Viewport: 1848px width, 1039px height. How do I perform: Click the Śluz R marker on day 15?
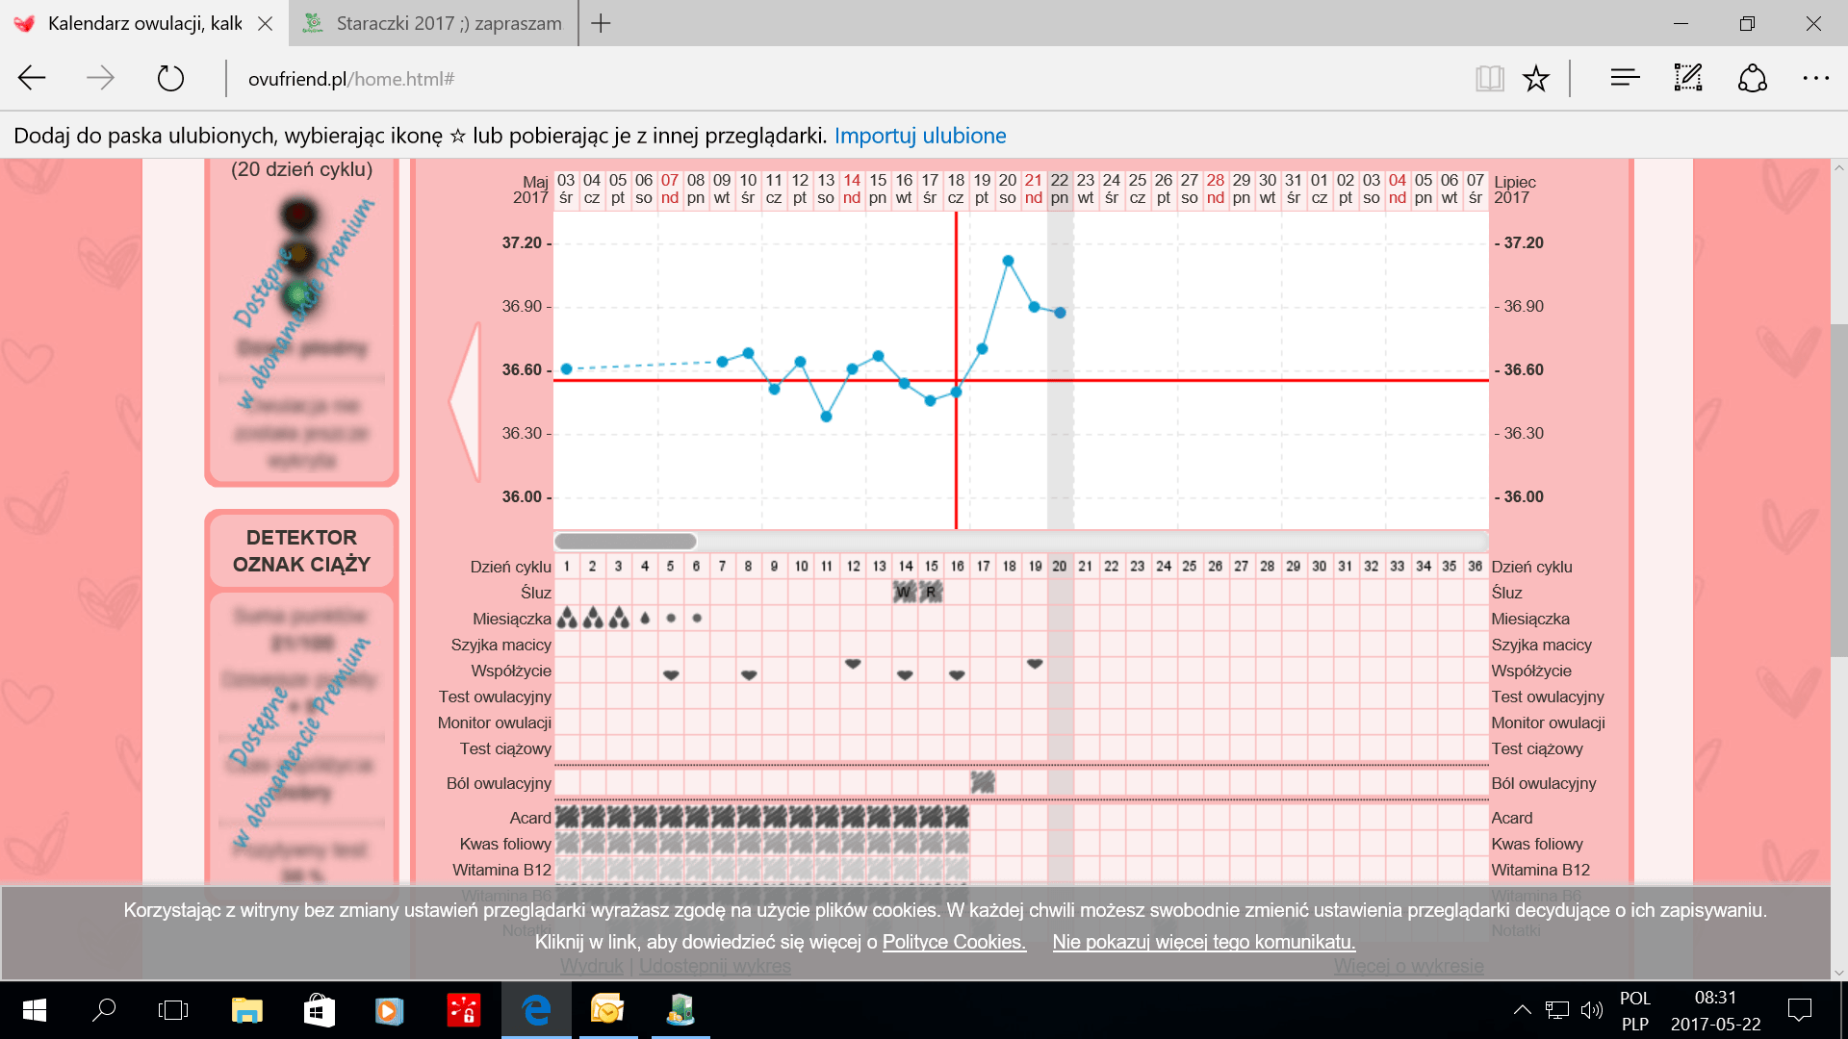coord(931,593)
